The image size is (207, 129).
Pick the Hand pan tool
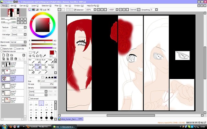(x=41, y=56)
